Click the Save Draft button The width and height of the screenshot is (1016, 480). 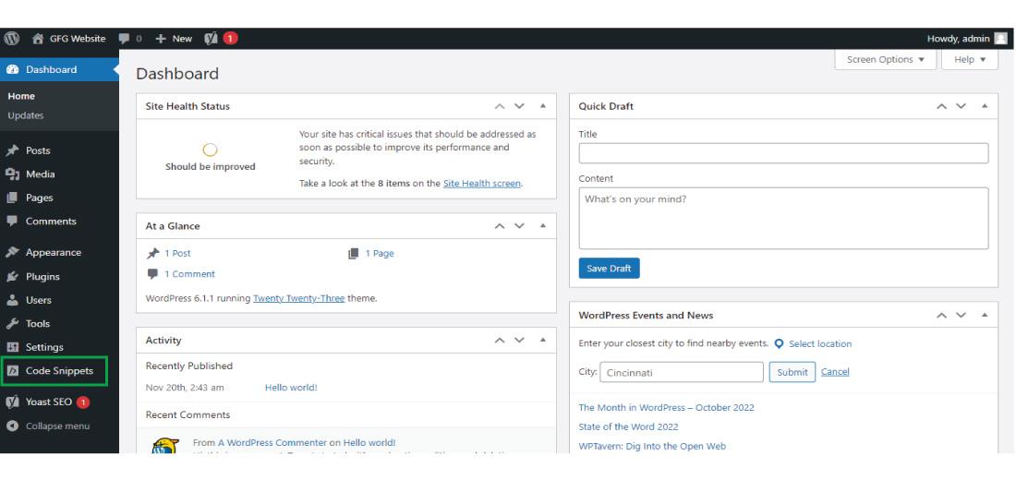click(x=609, y=269)
